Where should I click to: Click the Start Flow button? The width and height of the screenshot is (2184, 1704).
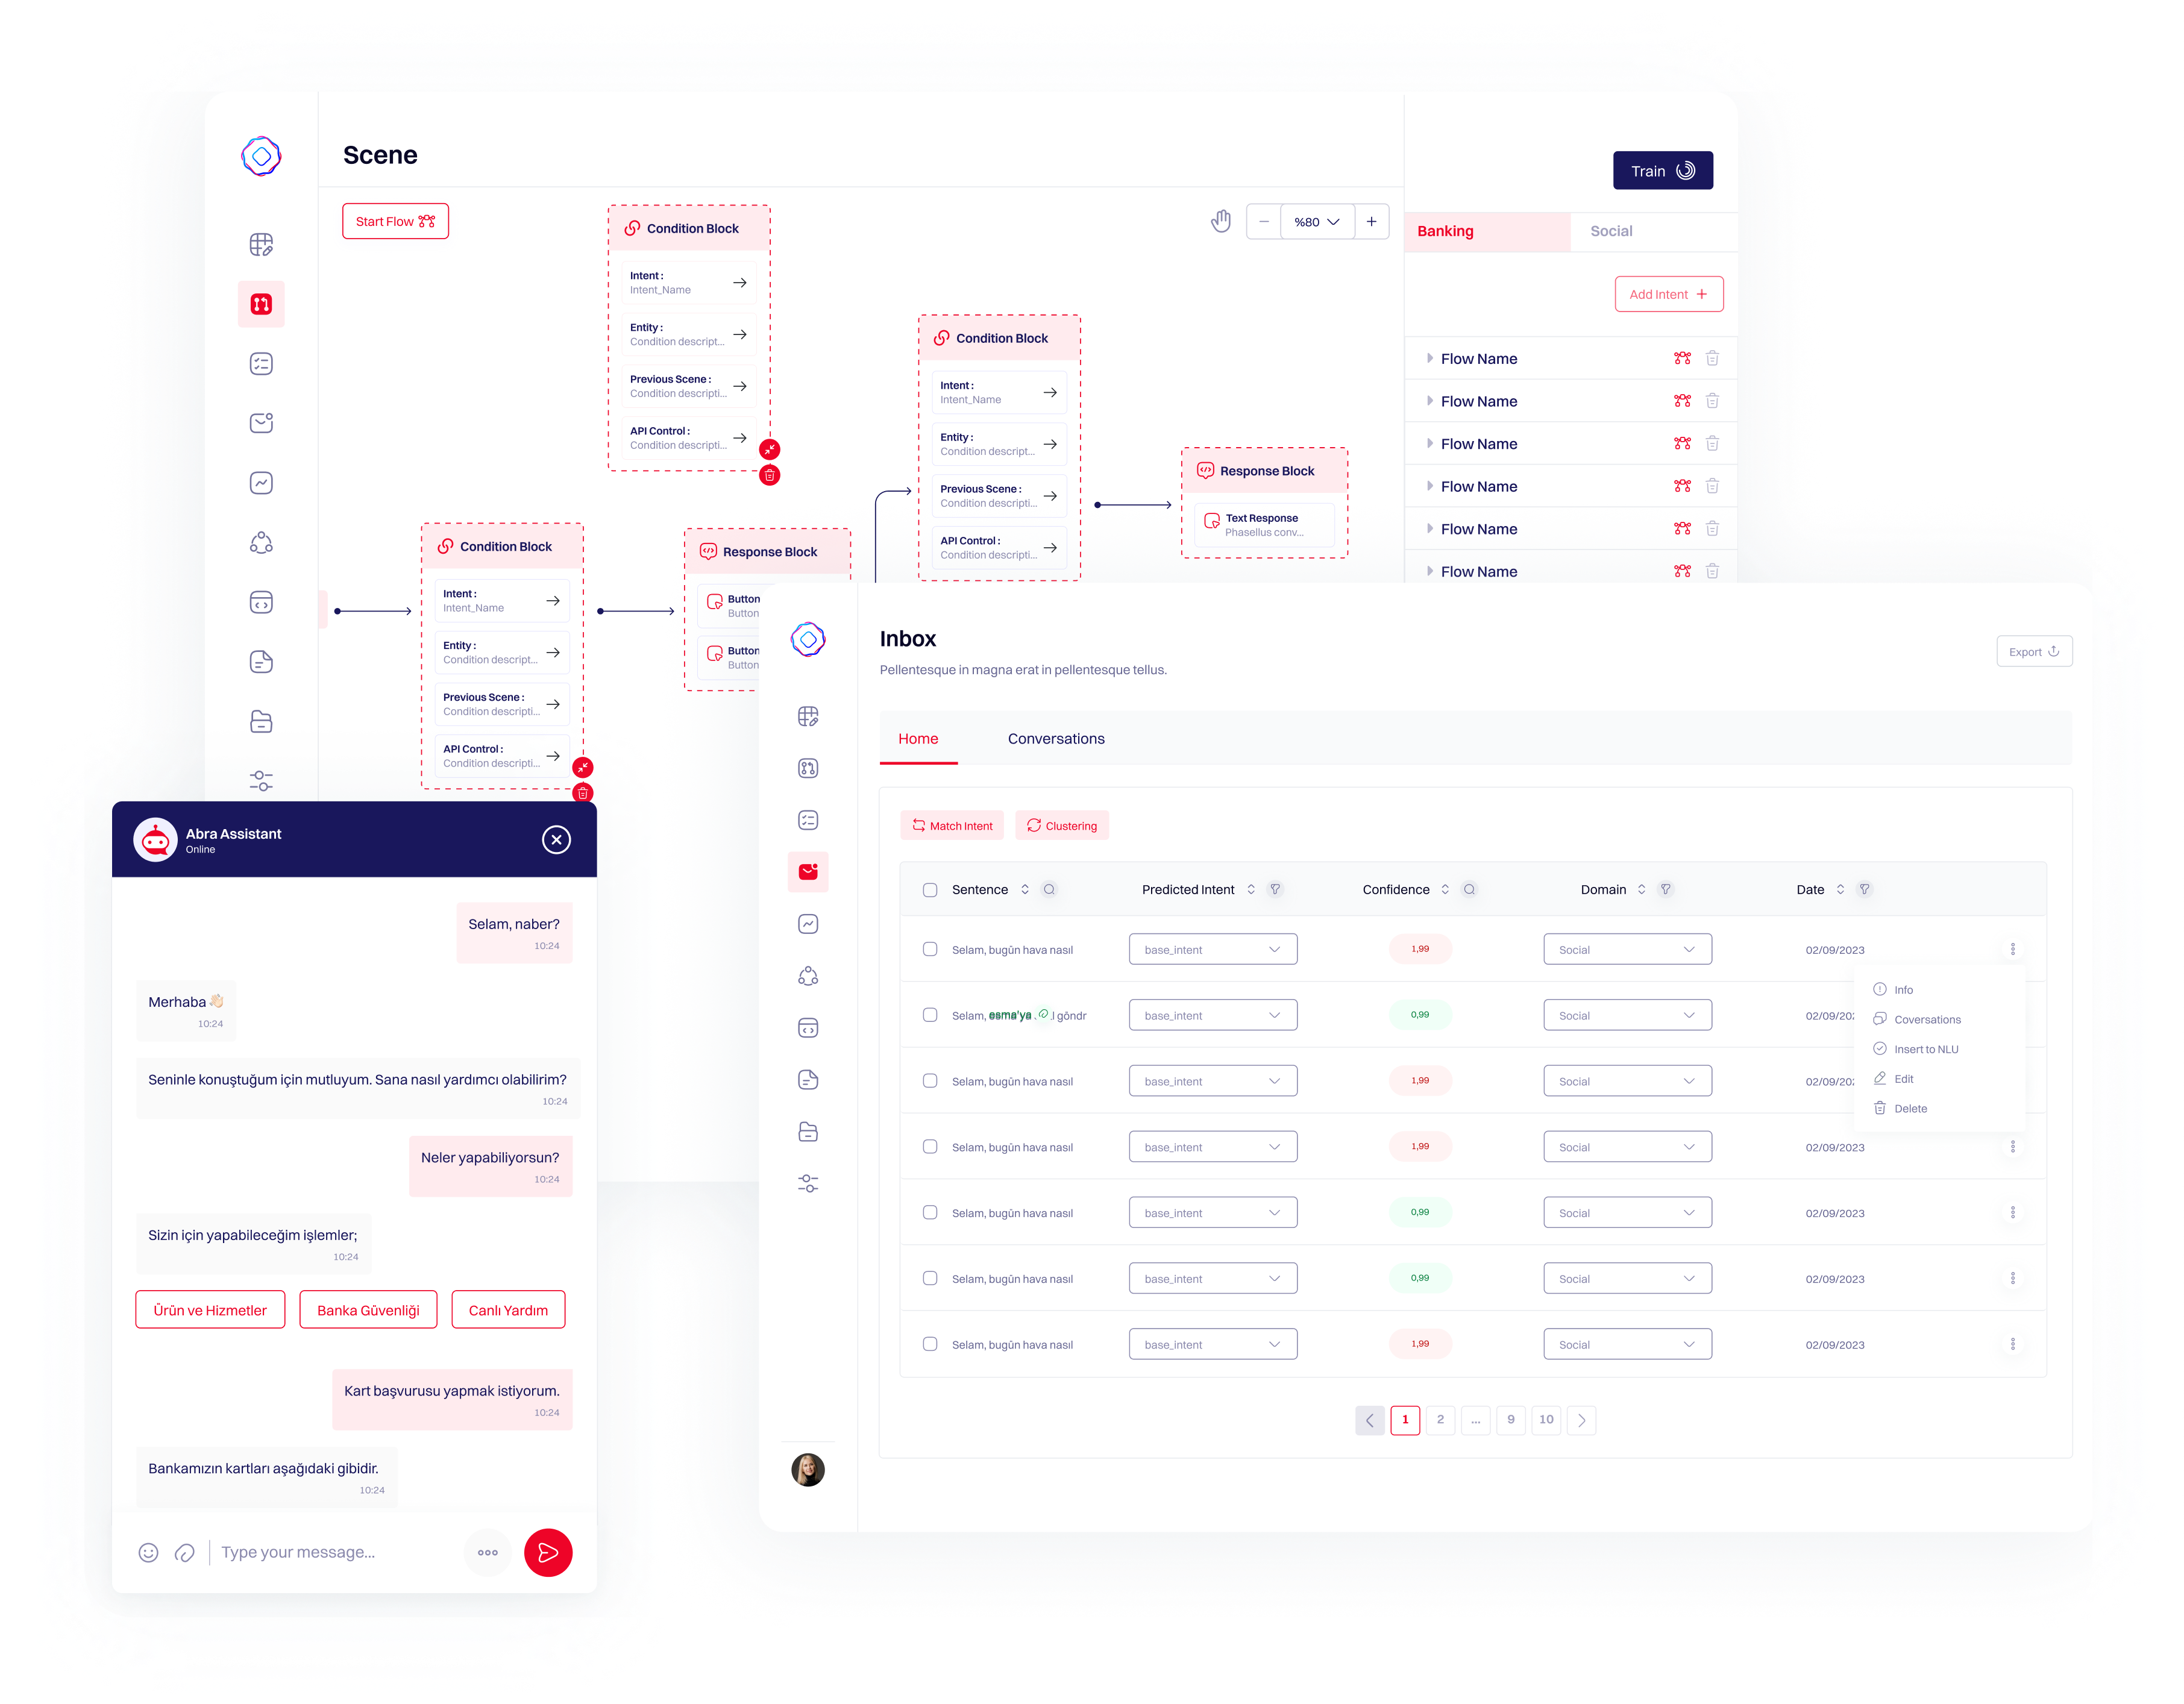pyautogui.click(x=395, y=221)
